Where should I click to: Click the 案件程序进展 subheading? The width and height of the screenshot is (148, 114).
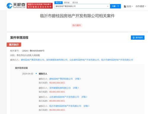pyautogui.click(x=21, y=68)
